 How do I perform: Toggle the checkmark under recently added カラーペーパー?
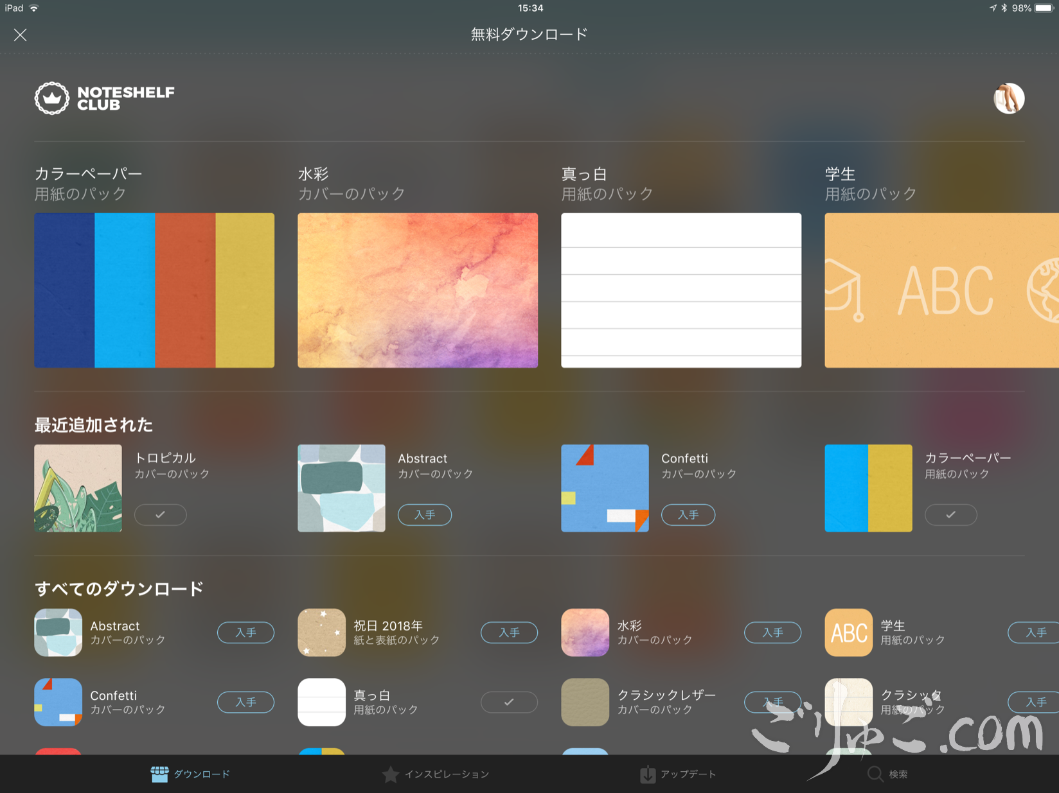coord(950,515)
